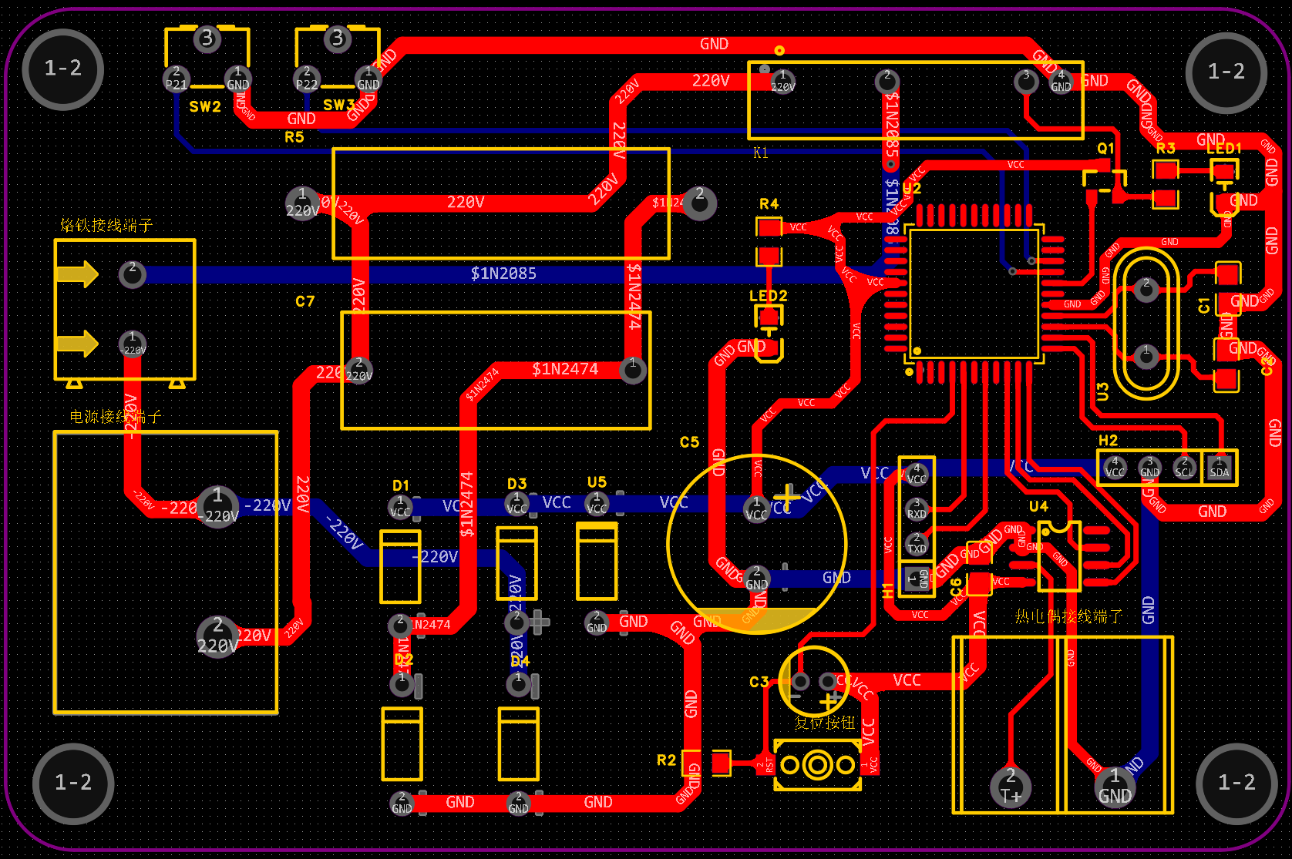Click the bottom-right 1-2 mounting hole
The width and height of the screenshot is (1292, 859).
pyautogui.click(x=1236, y=783)
